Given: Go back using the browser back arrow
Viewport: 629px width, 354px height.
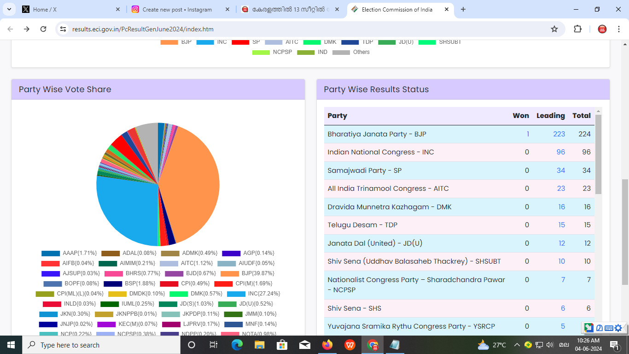Looking at the screenshot, I should pyautogui.click(x=10, y=29).
